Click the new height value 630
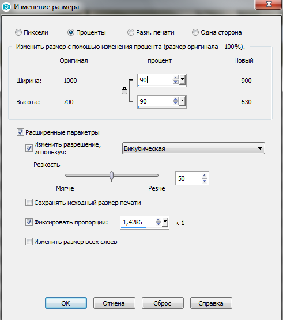283x320 pixels. point(247,102)
